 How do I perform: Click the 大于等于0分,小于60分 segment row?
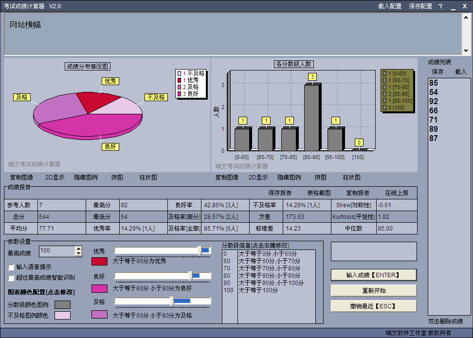click(269, 254)
